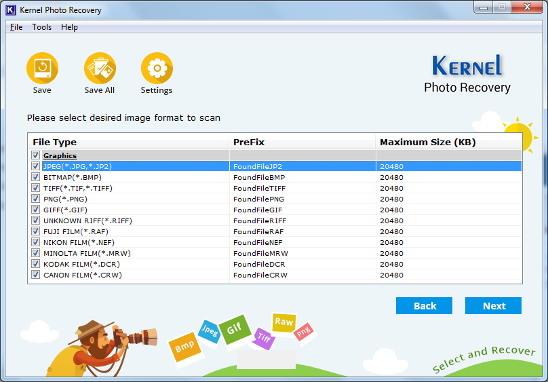Select the KODAK FILM(*.DCR) row label
This screenshot has width=548, height=382.
pos(81,264)
